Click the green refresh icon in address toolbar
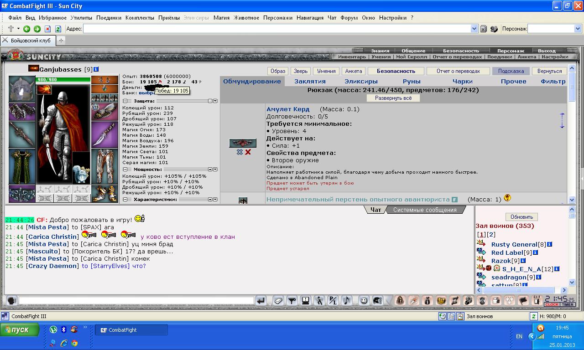This screenshot has height=350, width=584. click(x=58, y=29)
